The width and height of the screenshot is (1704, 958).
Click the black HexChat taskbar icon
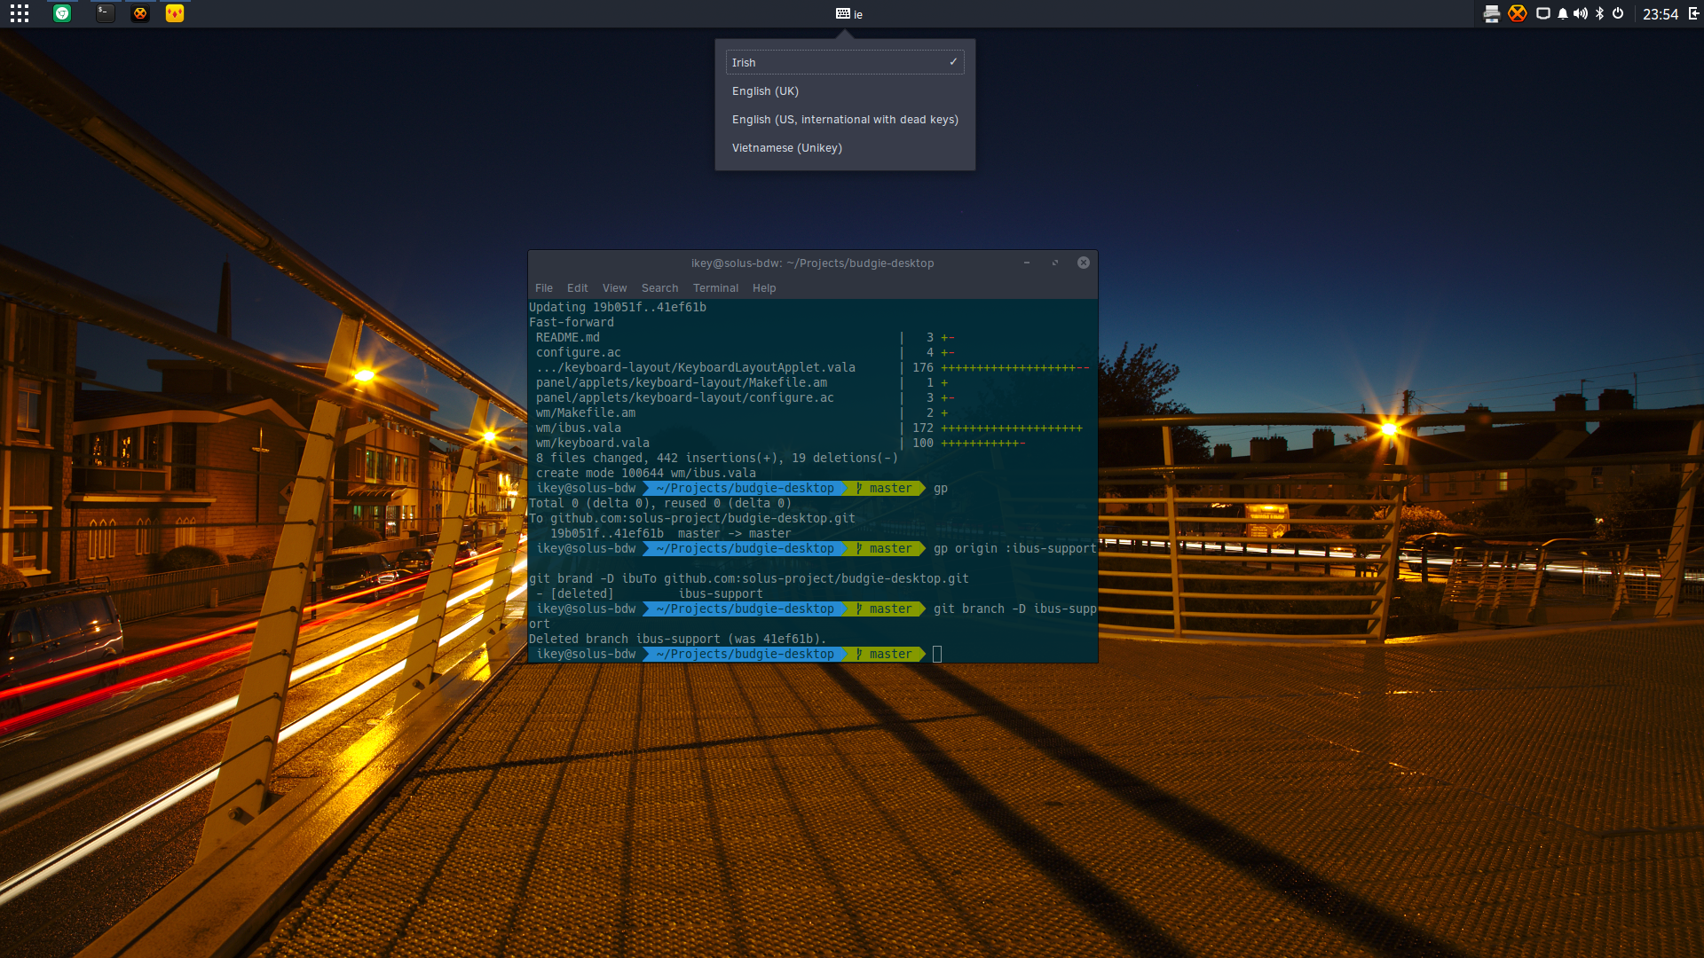pos(140,13)
